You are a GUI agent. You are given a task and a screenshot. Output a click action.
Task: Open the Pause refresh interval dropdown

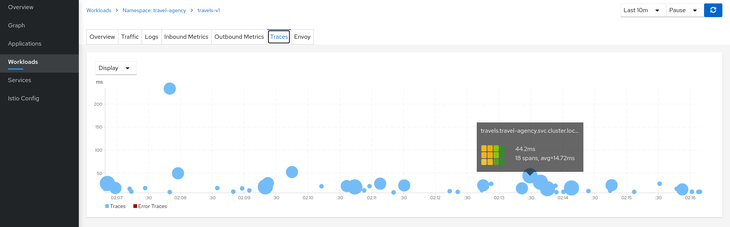(x=684, y=10)
